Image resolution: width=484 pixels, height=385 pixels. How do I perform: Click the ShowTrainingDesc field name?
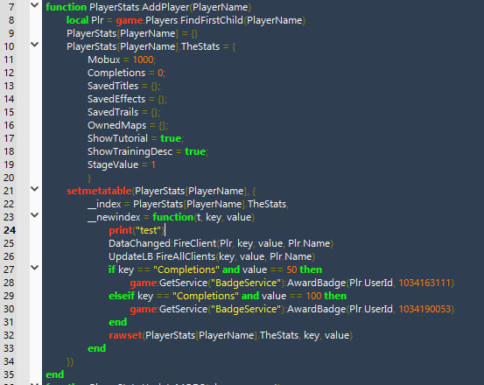tap(130, 151)
